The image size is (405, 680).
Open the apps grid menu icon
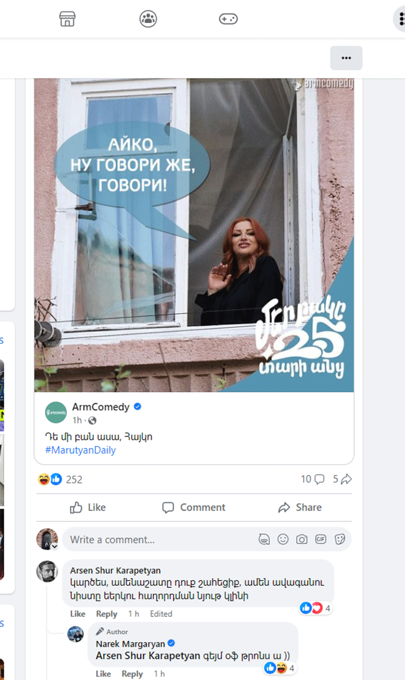401,19
